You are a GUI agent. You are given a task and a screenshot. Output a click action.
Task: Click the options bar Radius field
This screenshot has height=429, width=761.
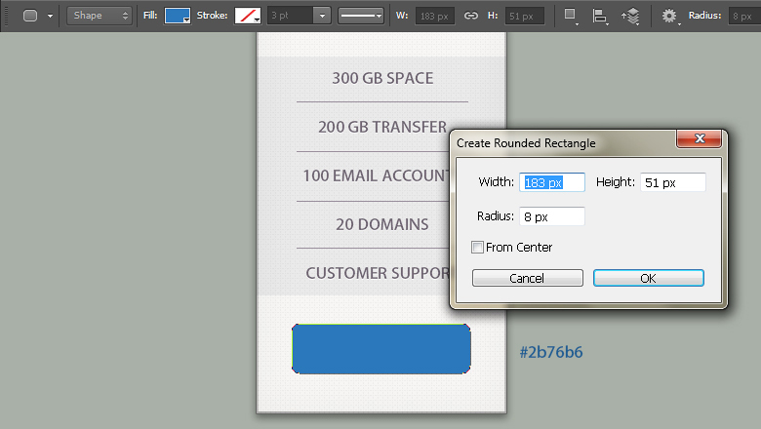[741, 16]
